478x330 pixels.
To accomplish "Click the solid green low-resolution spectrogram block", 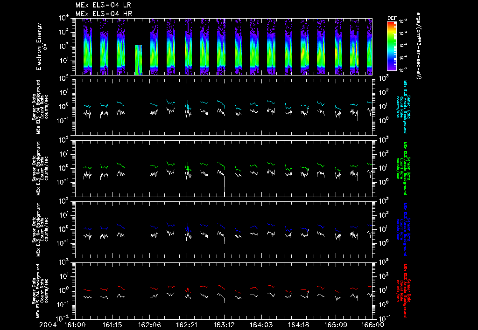I will (138, 60).
